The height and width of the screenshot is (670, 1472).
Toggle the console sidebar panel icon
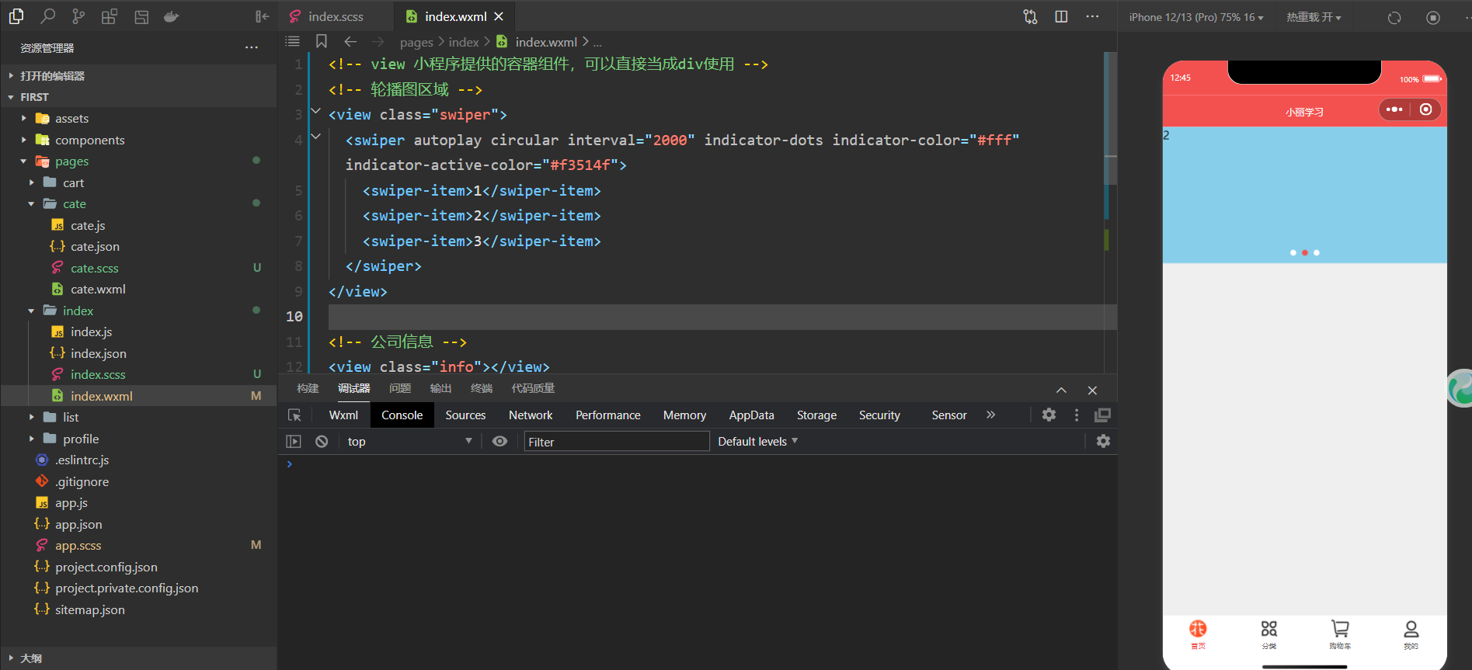pyautogui.click(x=293, y=441)
